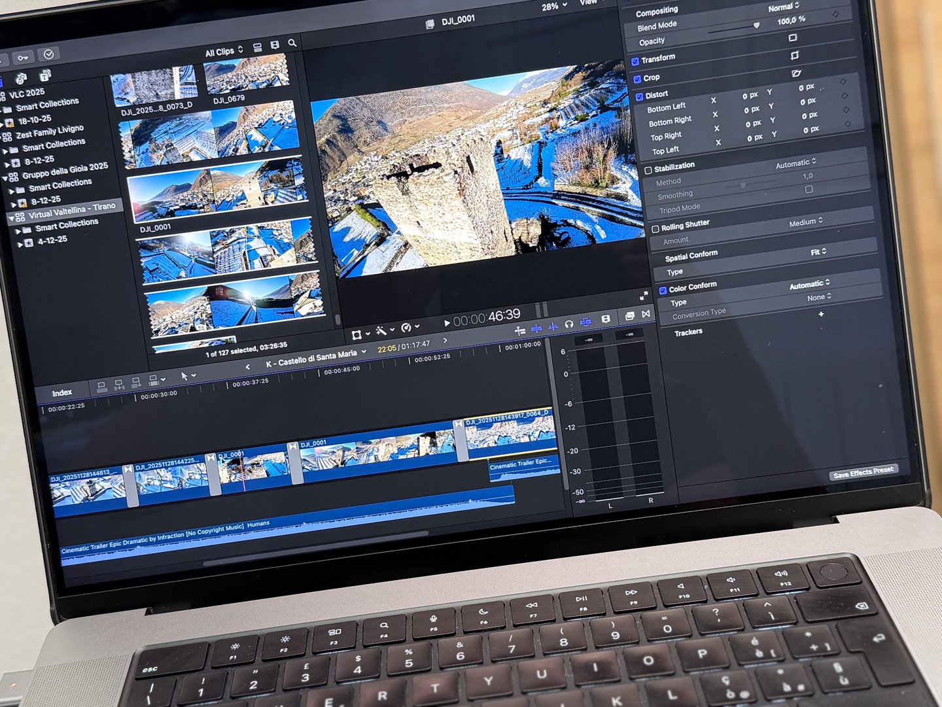This screenshot has width=942, height=707.
Task: Expand the viewer to full screen
Action: click(644, 296)
